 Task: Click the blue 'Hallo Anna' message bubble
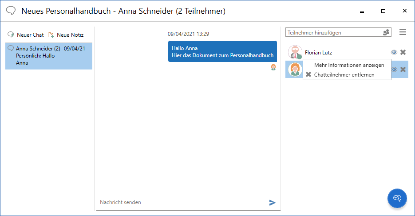pos(222,52)
